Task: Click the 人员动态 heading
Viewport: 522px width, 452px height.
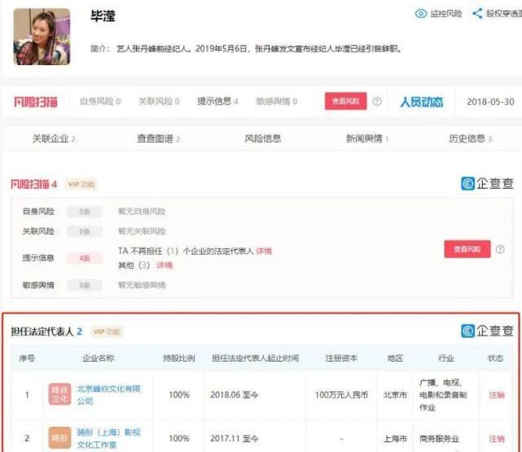Action: (422, 102)
